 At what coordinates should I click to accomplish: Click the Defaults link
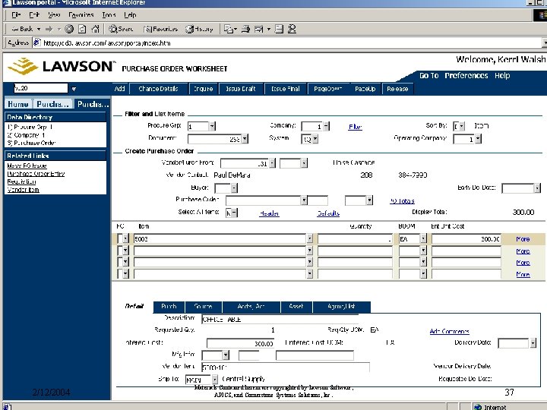tap(328, 213)
